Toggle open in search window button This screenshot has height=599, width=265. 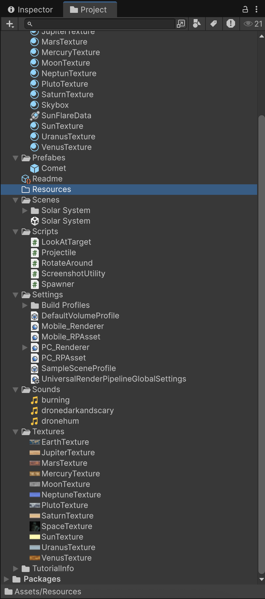(x=181, y=24)
